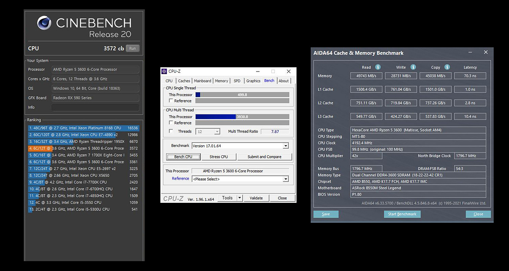Close the AIDA64 window with the X icon
Viewport: 509px width, 271px height.
[486, 53]
